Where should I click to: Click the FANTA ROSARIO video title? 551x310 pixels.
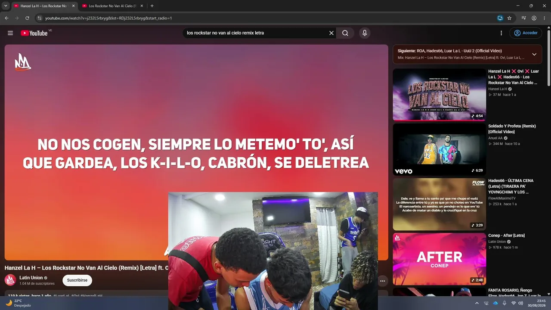pyautogui.click(x=514, y=293)
